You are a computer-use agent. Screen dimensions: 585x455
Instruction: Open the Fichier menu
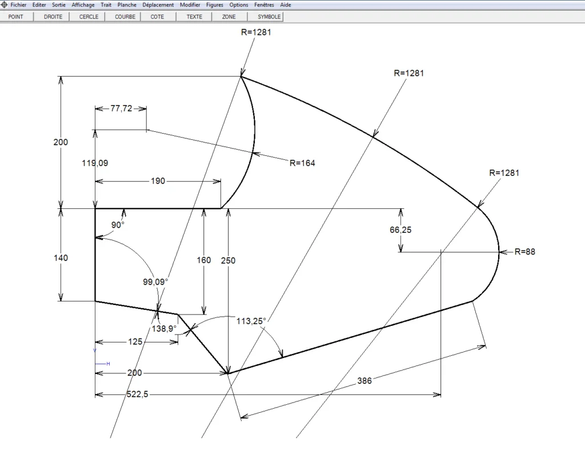[x=18, y=5]
